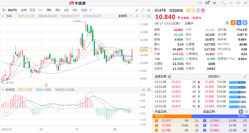Hide the right quote panel
The height and width of the screenshot is (133, 249).
point(148,10)
